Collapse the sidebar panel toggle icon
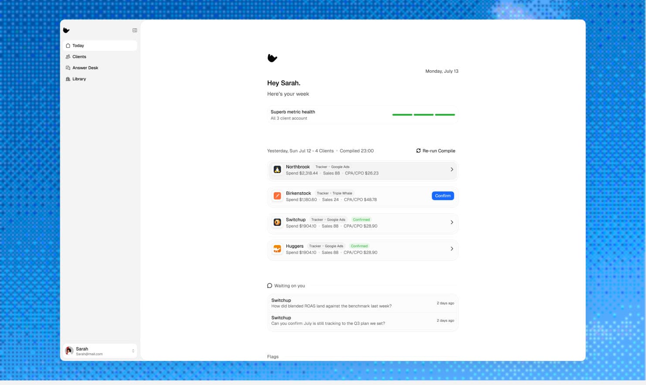The image size is (646, 385). click(x=135, y=30)
